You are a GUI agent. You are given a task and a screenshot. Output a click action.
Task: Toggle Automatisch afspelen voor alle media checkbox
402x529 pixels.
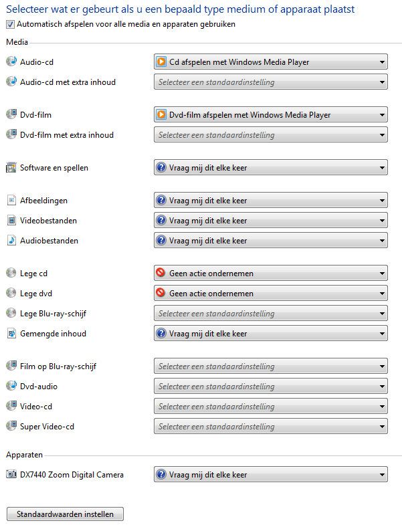11,24
